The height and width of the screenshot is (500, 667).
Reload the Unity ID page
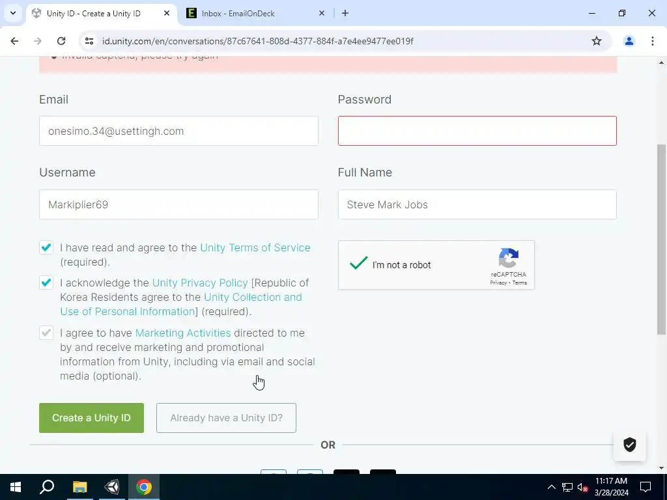(61, 41)
